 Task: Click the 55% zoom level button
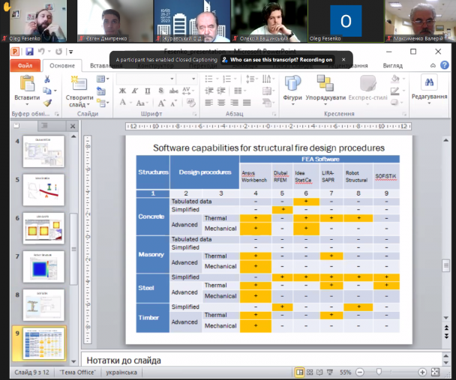click(346, 373)
